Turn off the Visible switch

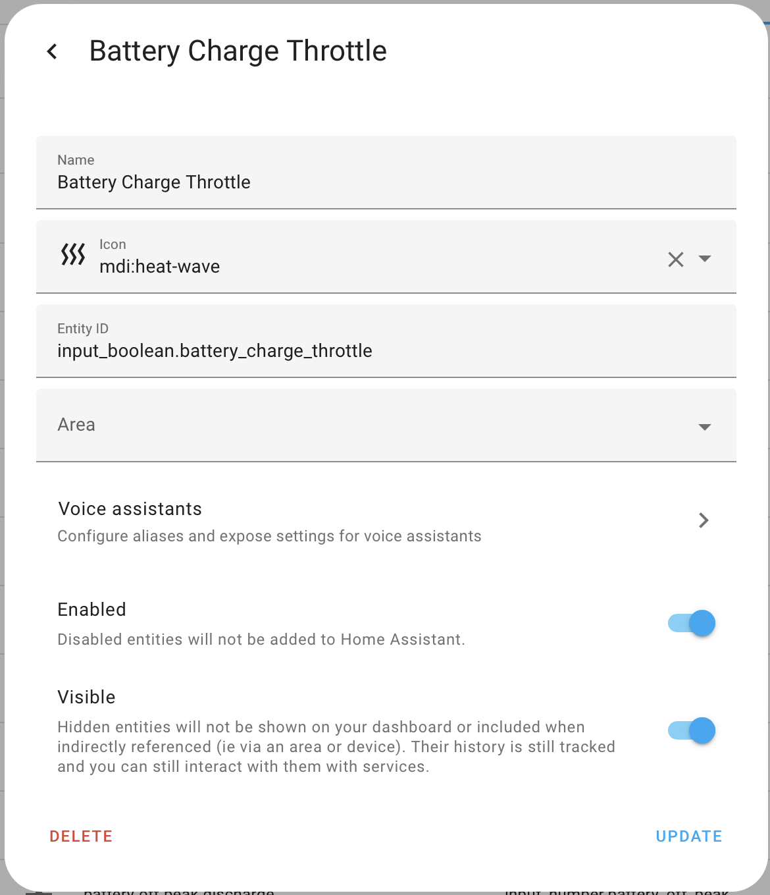[692, 730]
